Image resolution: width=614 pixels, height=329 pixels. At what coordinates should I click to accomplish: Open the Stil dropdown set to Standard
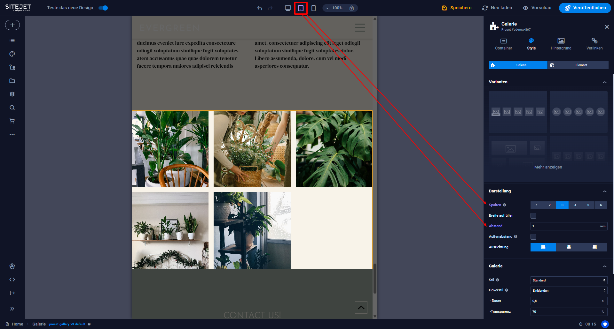tap(569, 280)
